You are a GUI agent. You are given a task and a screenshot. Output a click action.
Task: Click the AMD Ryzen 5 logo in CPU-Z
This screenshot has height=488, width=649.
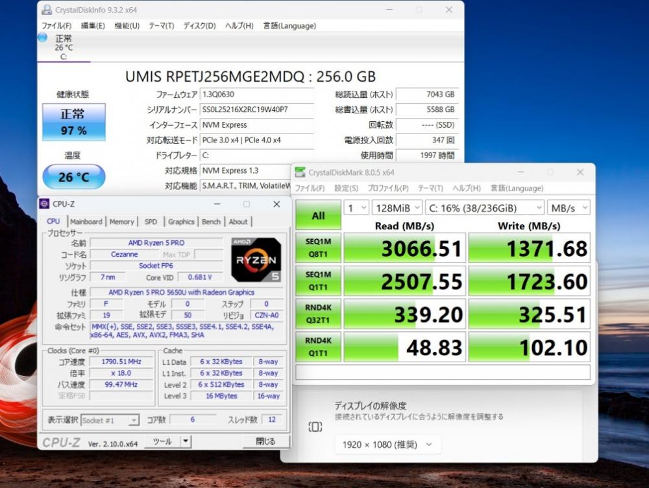[x=256, y=259]
